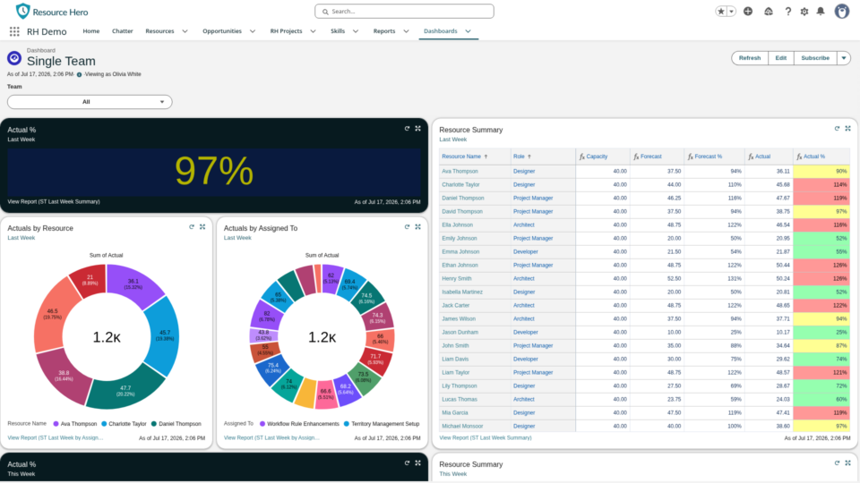
Task: Refresh the Actual % Last Week widget
Action: [x=407, y=129]
